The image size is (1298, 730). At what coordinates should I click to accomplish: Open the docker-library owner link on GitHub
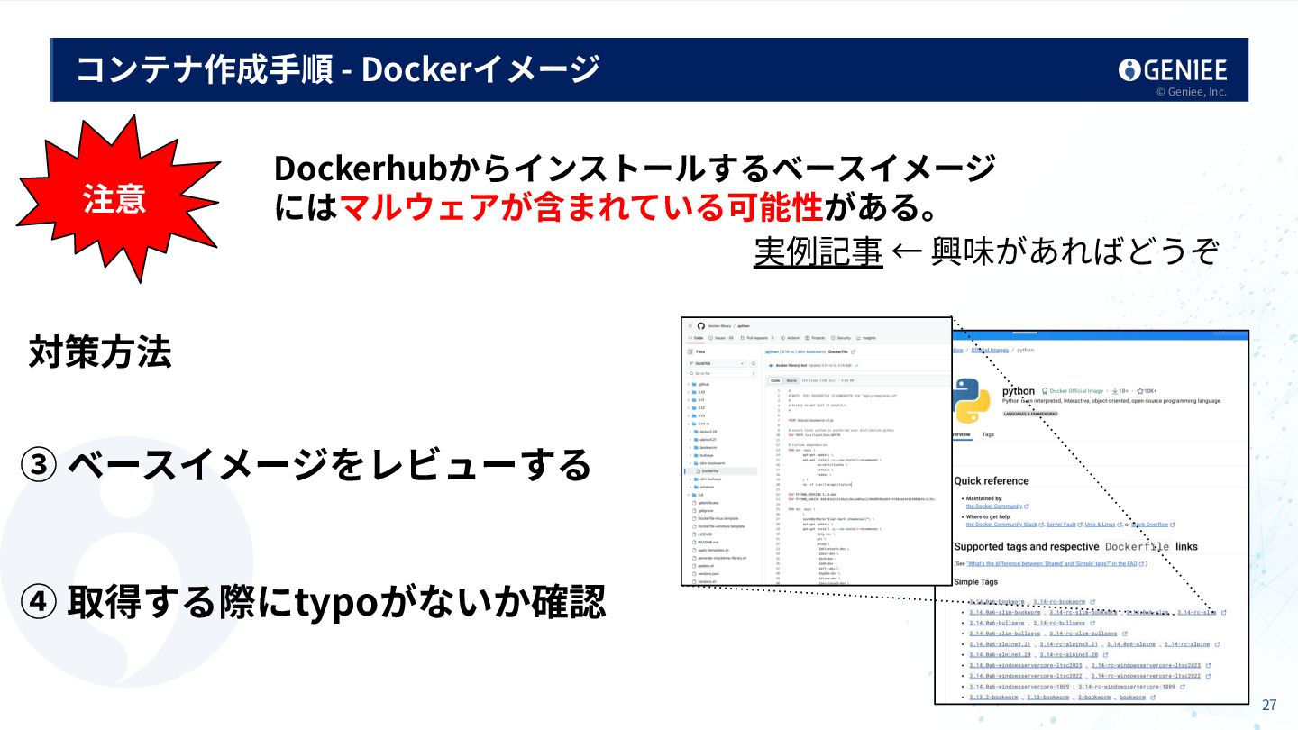719,326
